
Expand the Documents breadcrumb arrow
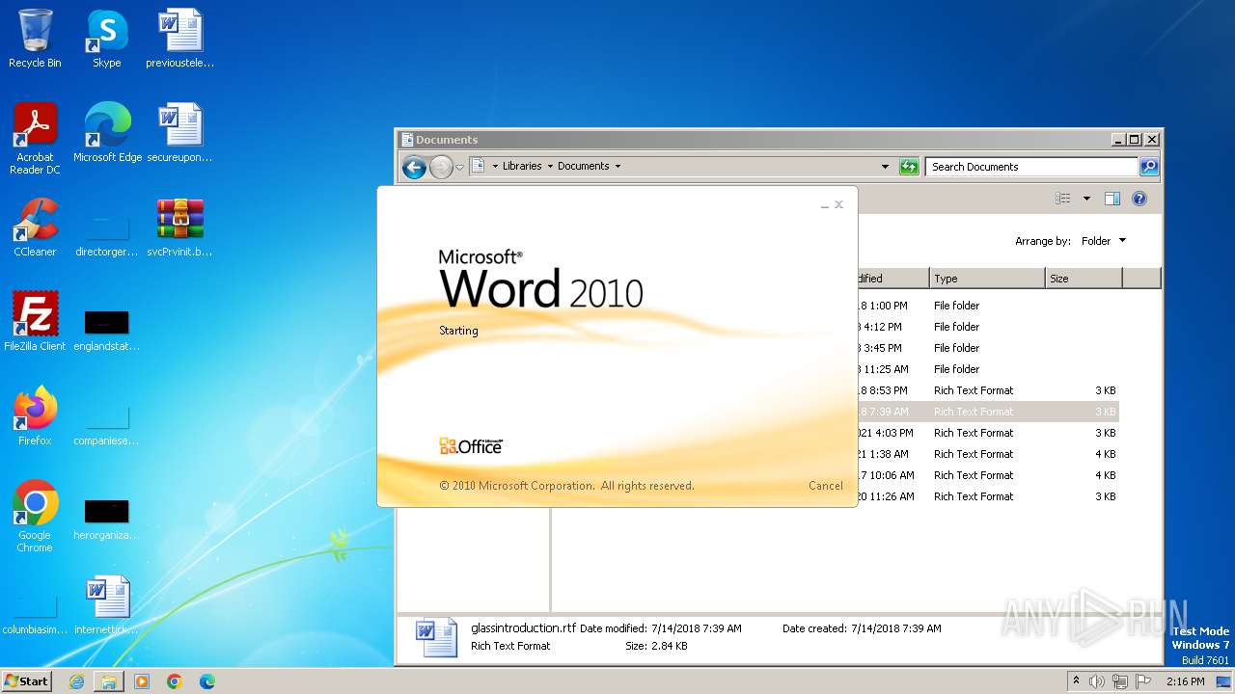[617, 167]
